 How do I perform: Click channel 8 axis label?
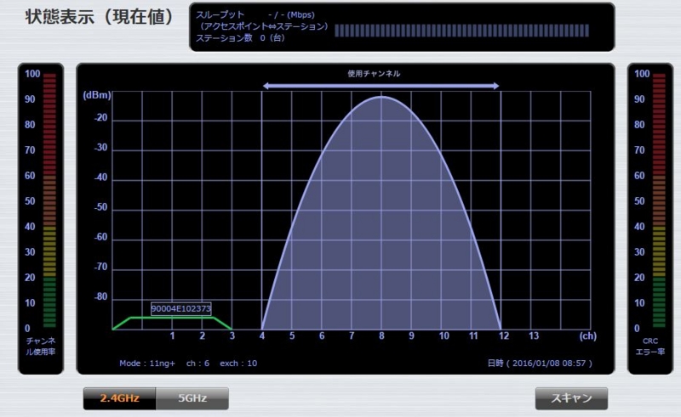381,335
